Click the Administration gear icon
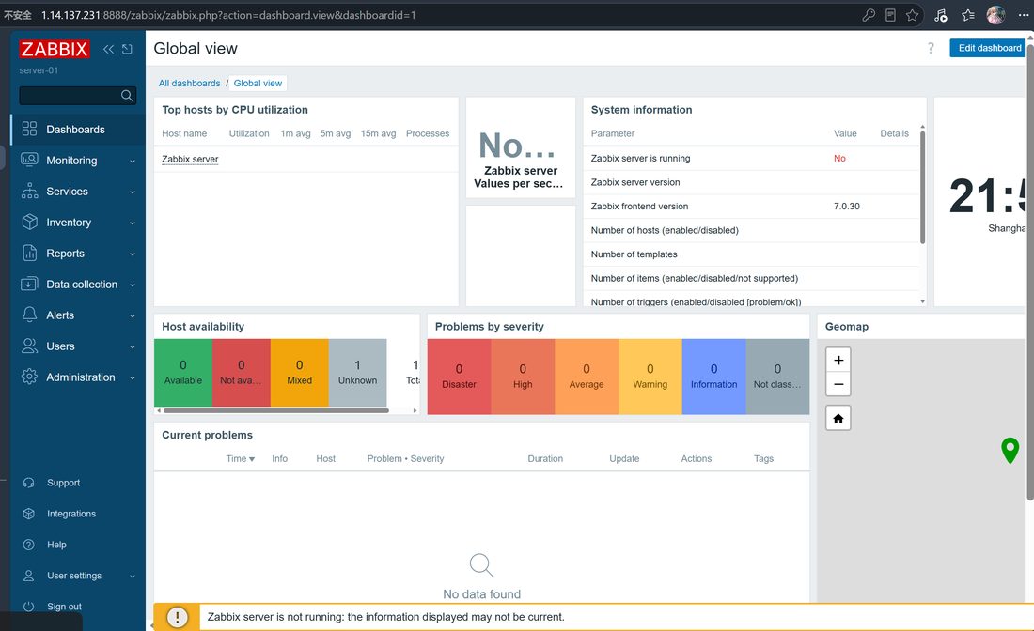Screen dimensions: 1034x631 (29, 377)
